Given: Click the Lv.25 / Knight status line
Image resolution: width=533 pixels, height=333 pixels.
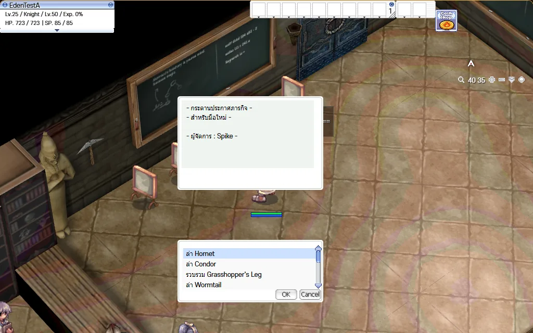Looking at the screenshot, I should [x=44, y=14].
